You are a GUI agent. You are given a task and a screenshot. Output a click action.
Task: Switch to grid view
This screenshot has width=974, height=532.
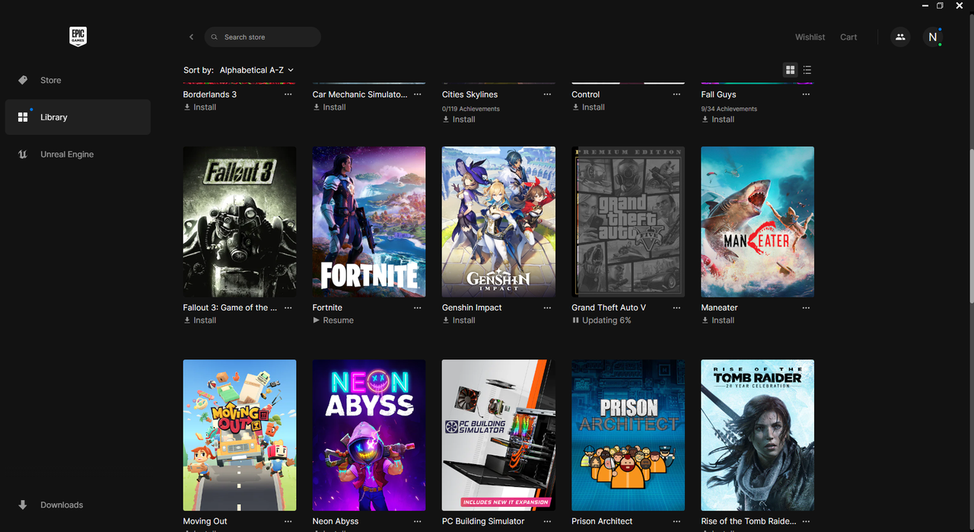pos(791,70)
